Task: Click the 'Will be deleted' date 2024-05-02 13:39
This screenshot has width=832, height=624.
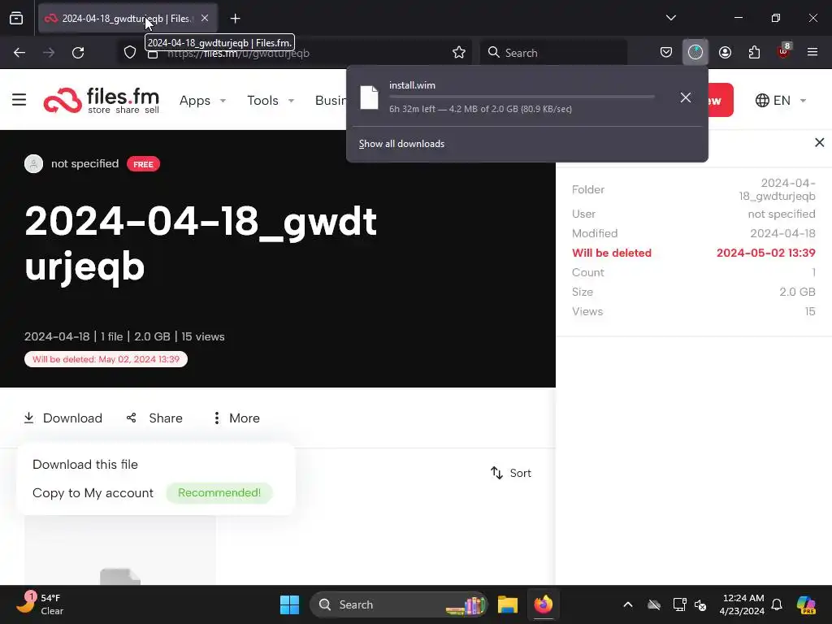Action: point(765,253)
